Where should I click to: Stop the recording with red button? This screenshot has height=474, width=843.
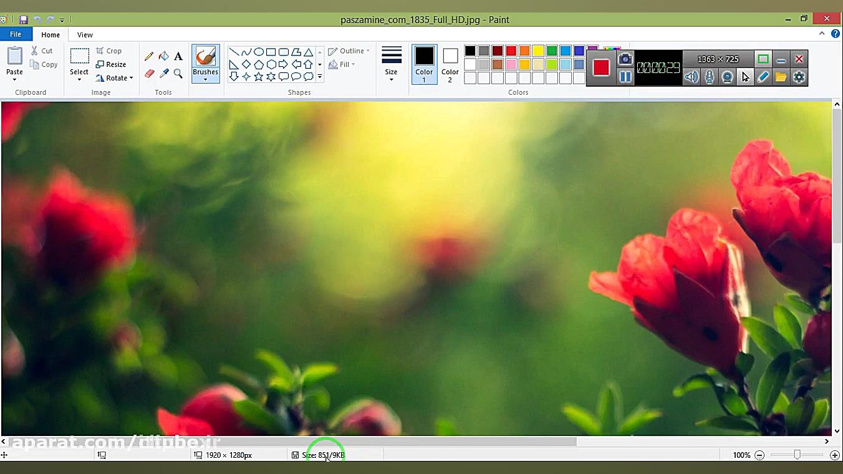pos(601,67)
